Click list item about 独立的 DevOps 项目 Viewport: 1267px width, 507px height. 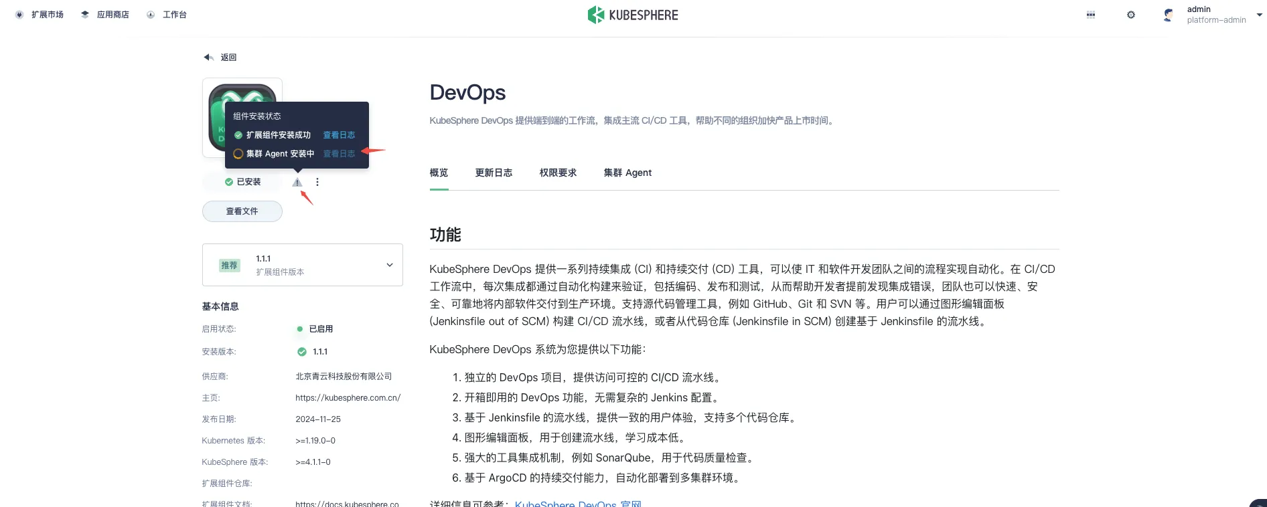pos(593,377)
